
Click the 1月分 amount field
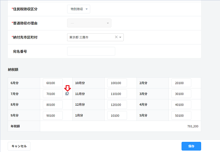coord(117,116)
